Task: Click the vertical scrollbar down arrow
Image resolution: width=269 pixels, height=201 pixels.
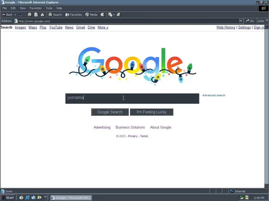Action: click(266, 186)
